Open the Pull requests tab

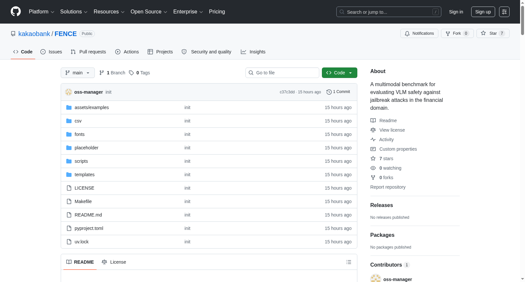tap(88, 52)
